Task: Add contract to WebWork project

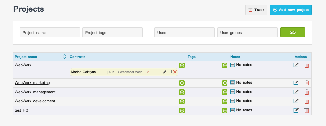Action: (182, 65)
